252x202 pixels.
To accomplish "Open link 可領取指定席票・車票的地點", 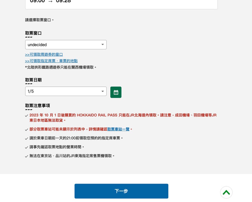I will (x=51, y=61).
